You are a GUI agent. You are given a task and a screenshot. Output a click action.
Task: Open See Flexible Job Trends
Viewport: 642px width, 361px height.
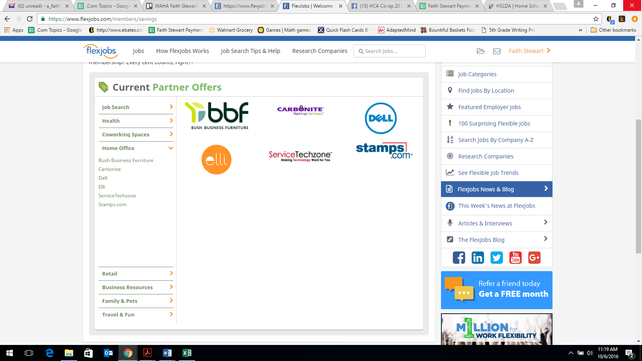[x=497, y=173]
